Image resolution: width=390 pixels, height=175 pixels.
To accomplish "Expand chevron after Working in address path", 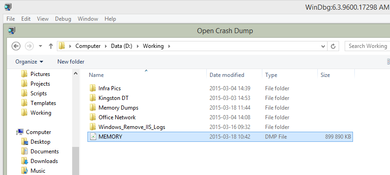I will 169,46.
